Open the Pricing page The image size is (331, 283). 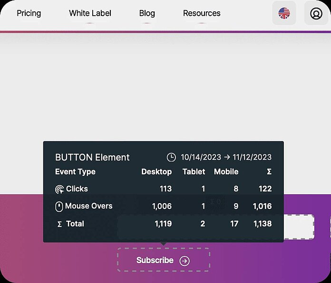pos(29,13)
